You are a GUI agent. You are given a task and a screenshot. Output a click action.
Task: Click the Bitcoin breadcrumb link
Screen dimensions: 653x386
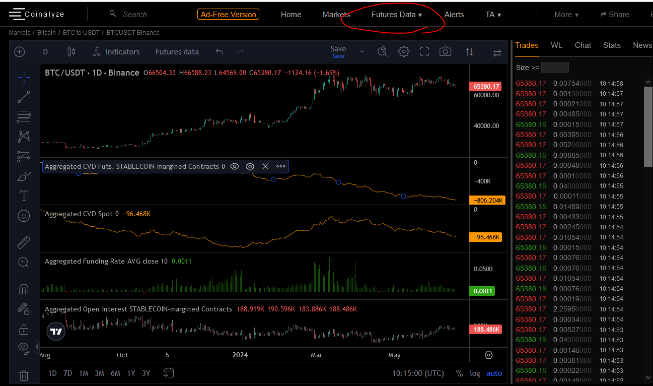(46, 33)
